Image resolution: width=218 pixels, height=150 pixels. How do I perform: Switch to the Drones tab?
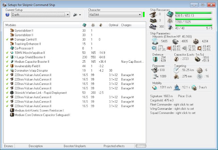pyautogui.click(x=9, y=146)
